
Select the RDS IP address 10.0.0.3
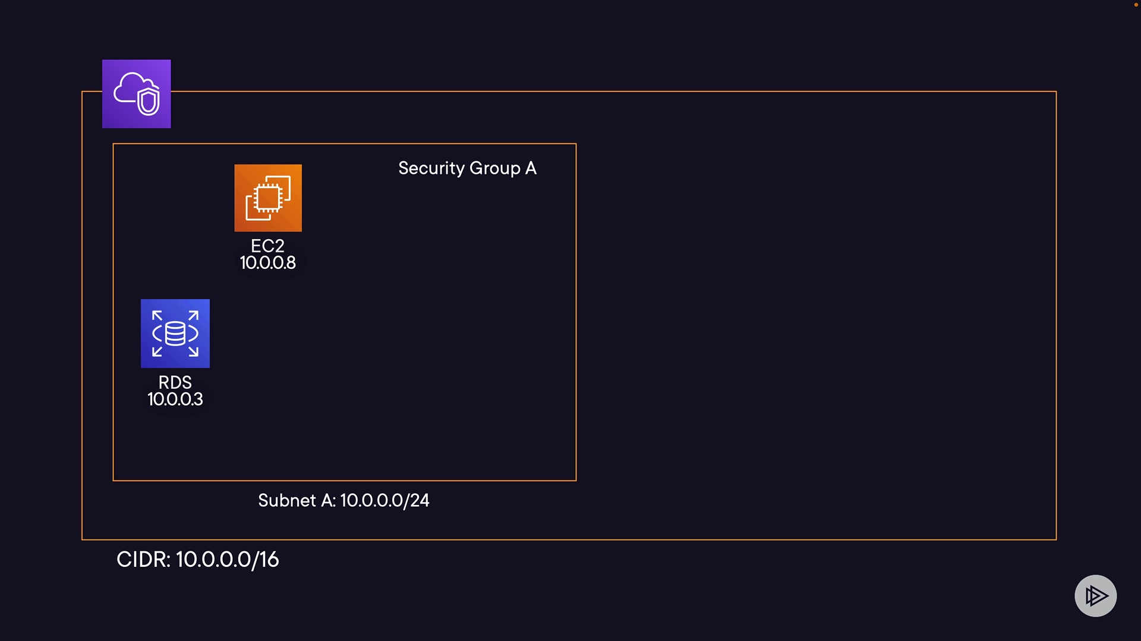coord(175,399)
